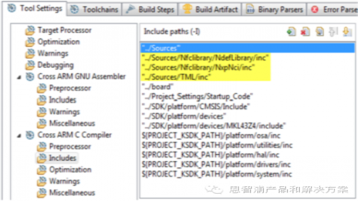Select the platform/osa/inc include path
Viewport: 358px width, 201px height.
[x=211, y=136]
